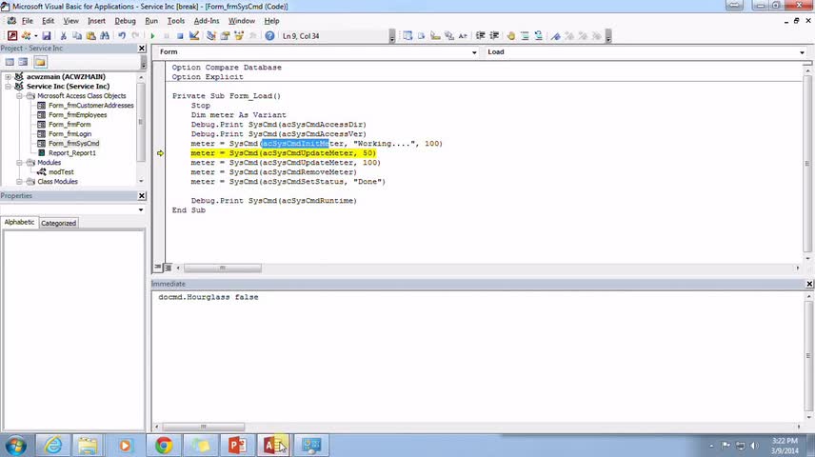The image size is (815, 457).
Task: Click Full Module View button below code
Action: point(168,268)
